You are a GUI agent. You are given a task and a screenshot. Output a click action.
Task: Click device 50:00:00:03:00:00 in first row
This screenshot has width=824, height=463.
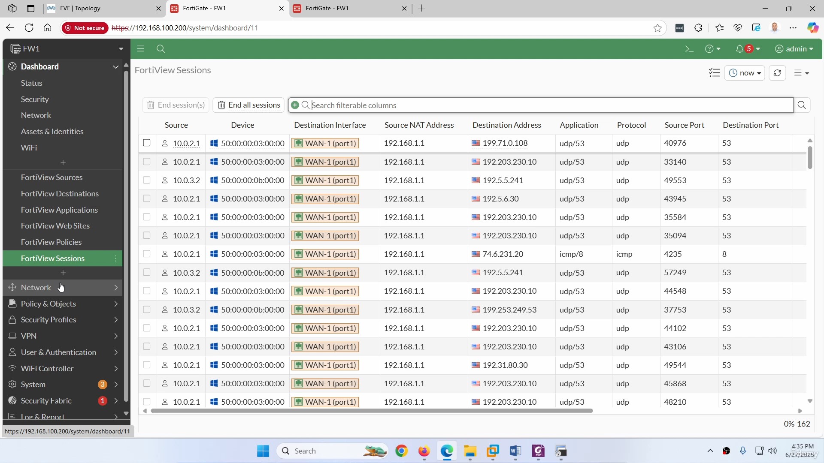253,143
